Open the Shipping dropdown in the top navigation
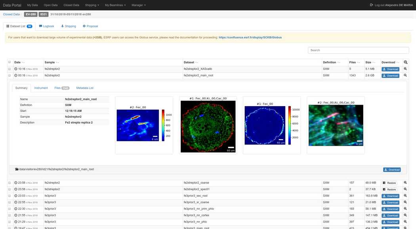 91,5
